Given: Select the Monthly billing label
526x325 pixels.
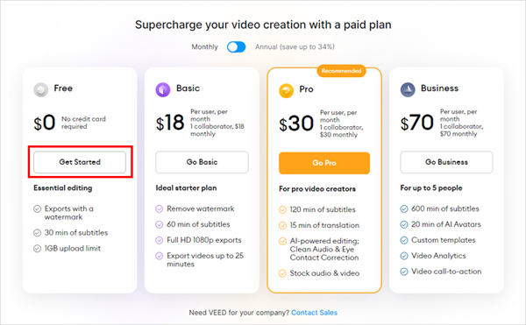Looking at the screenshot, I should point(204,47).
